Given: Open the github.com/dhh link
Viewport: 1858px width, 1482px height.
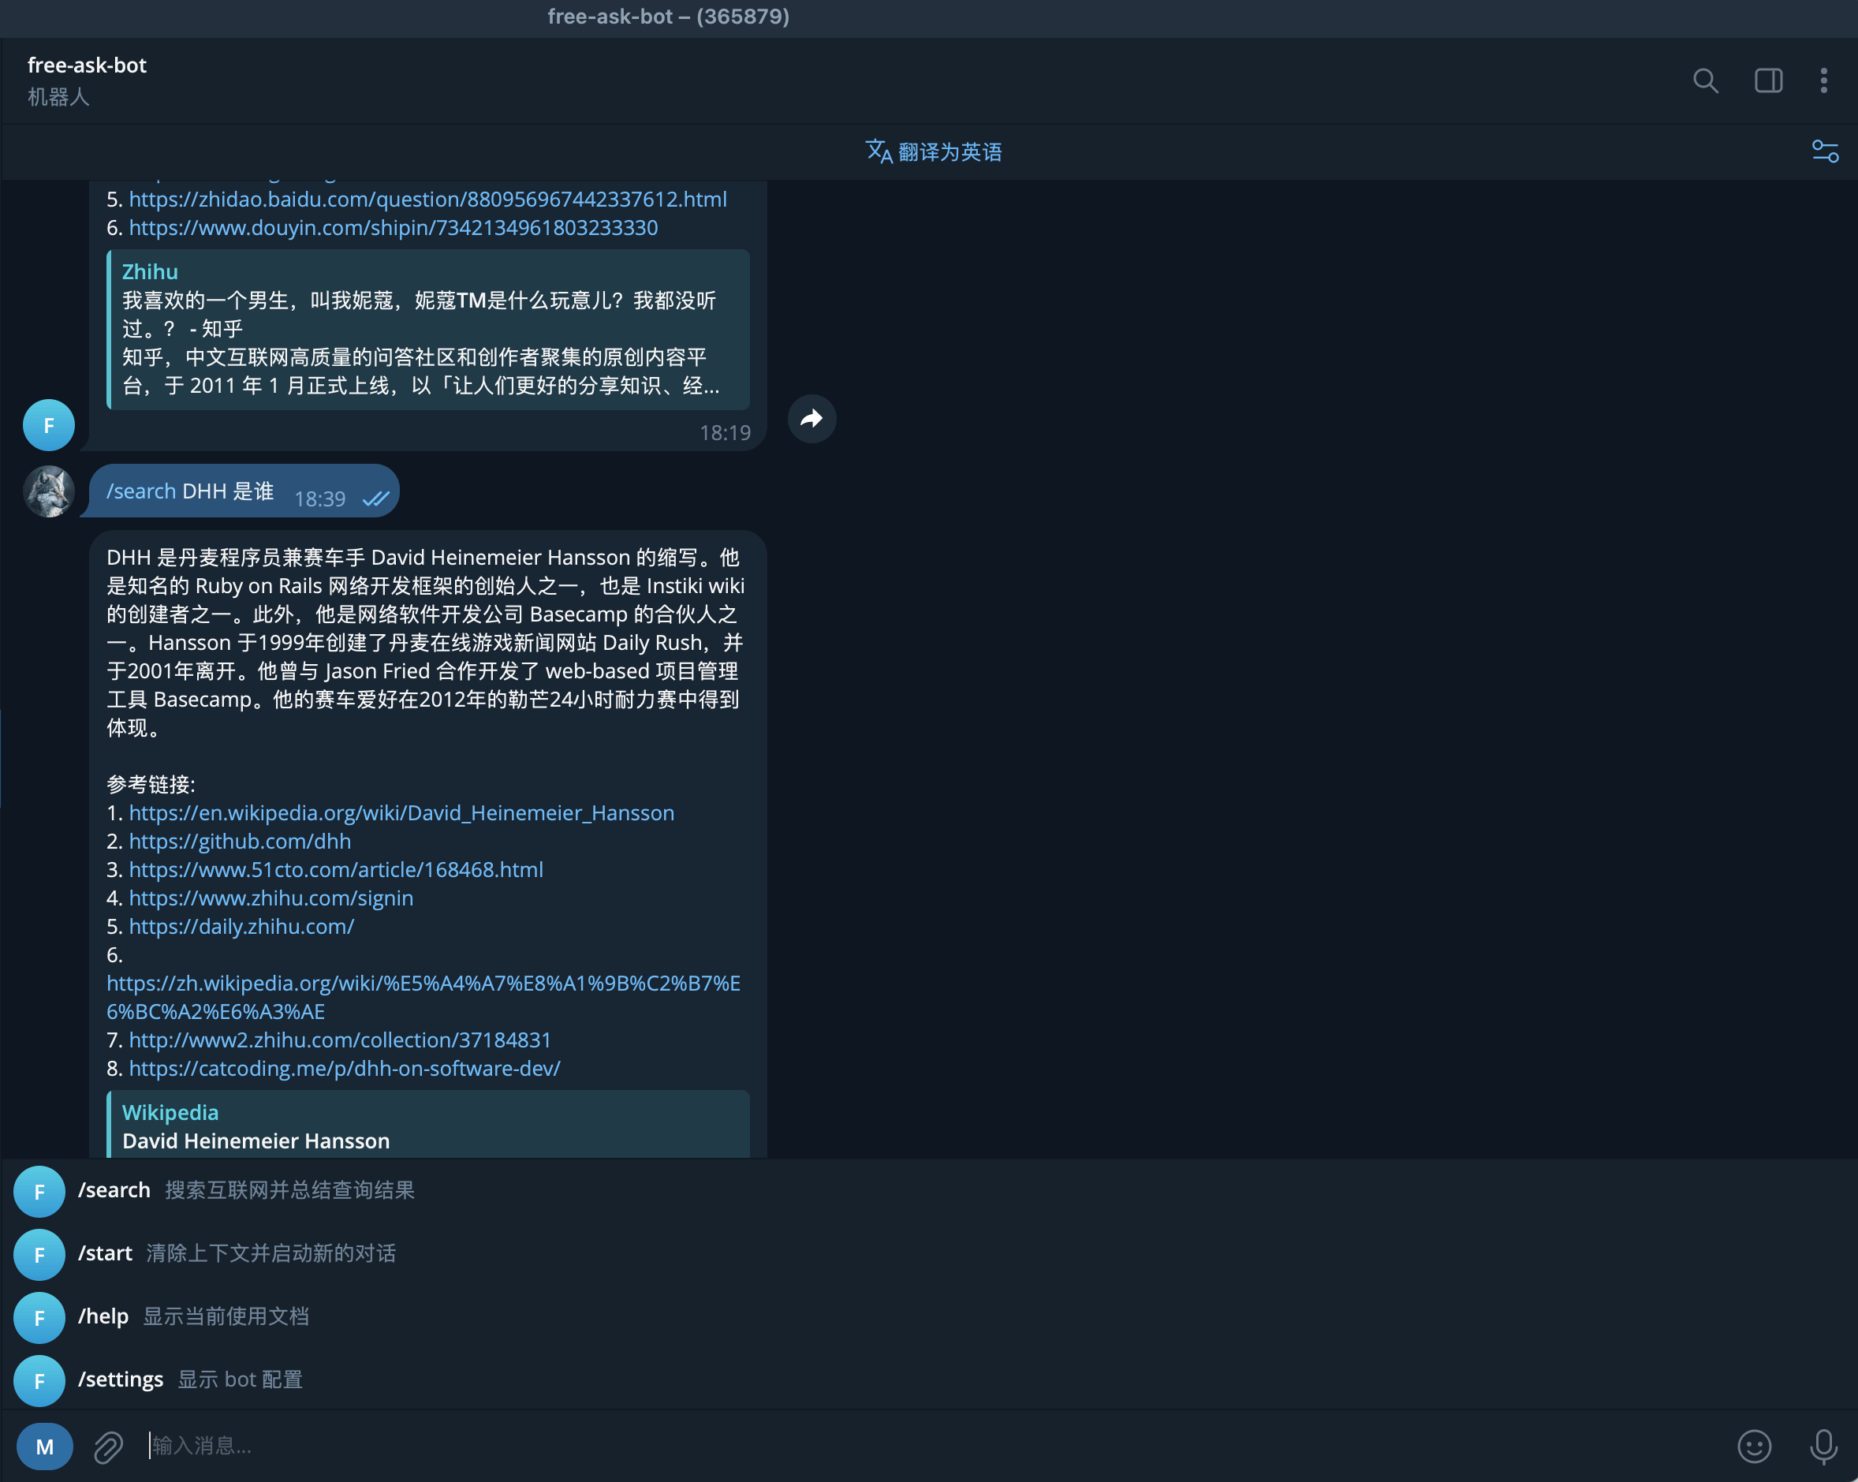Looking at the screenshot, I should coord(240,841).
